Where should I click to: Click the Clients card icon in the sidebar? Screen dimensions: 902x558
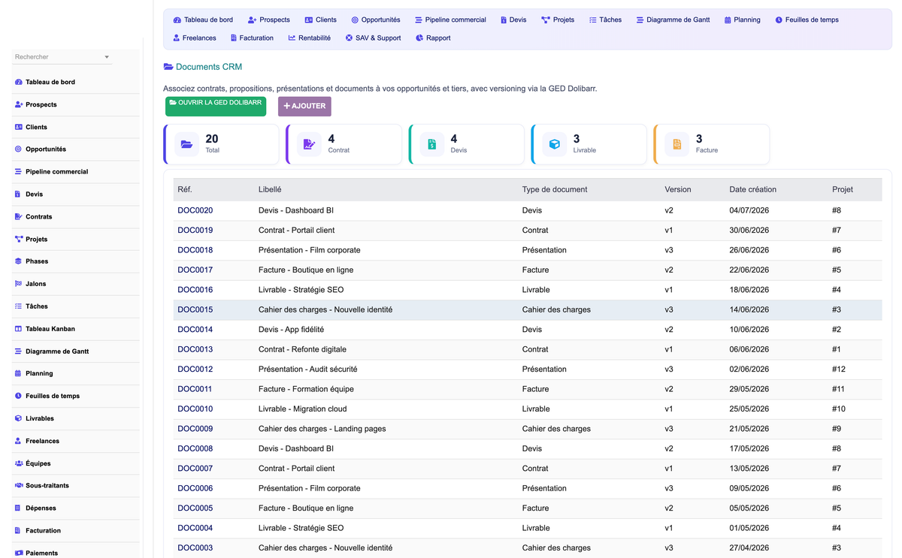(x=19, y=127)
